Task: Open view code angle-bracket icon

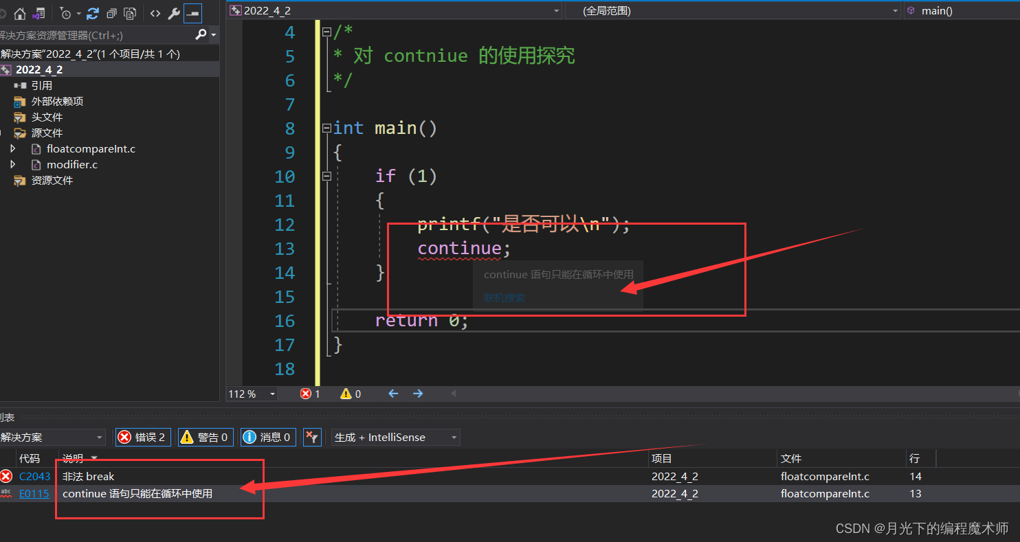Action: coord(155,13)
